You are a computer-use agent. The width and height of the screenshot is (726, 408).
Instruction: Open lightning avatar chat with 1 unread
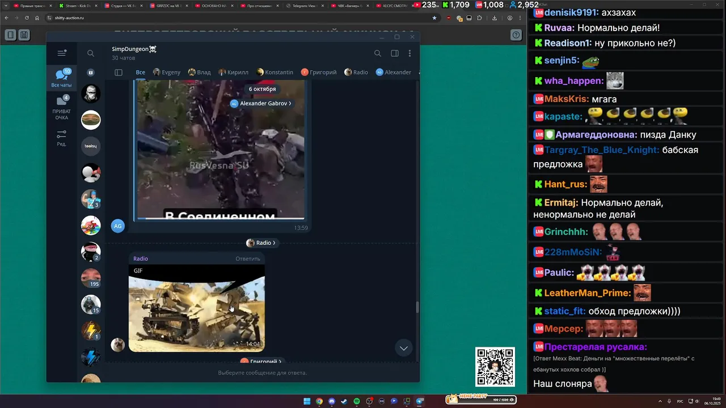click(x=91, y=330)
